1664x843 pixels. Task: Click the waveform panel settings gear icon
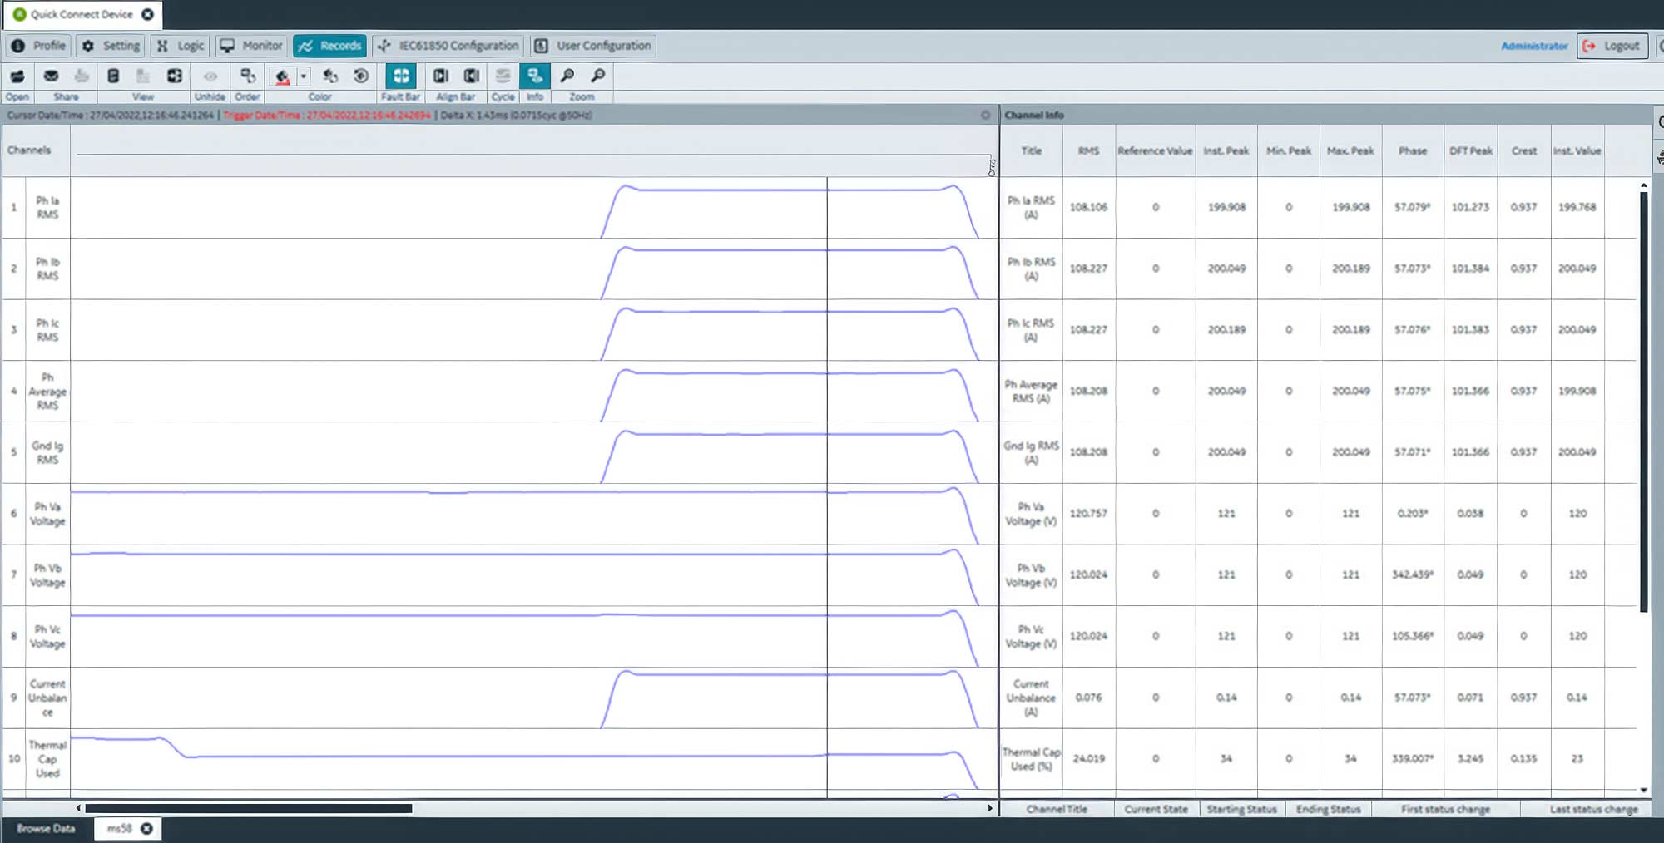(x=986, y=115)
